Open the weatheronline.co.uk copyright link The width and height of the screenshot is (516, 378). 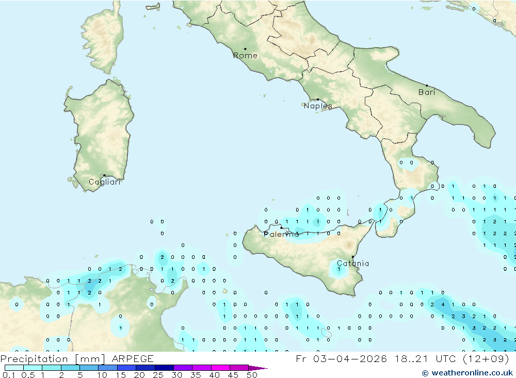pos(467,373)
